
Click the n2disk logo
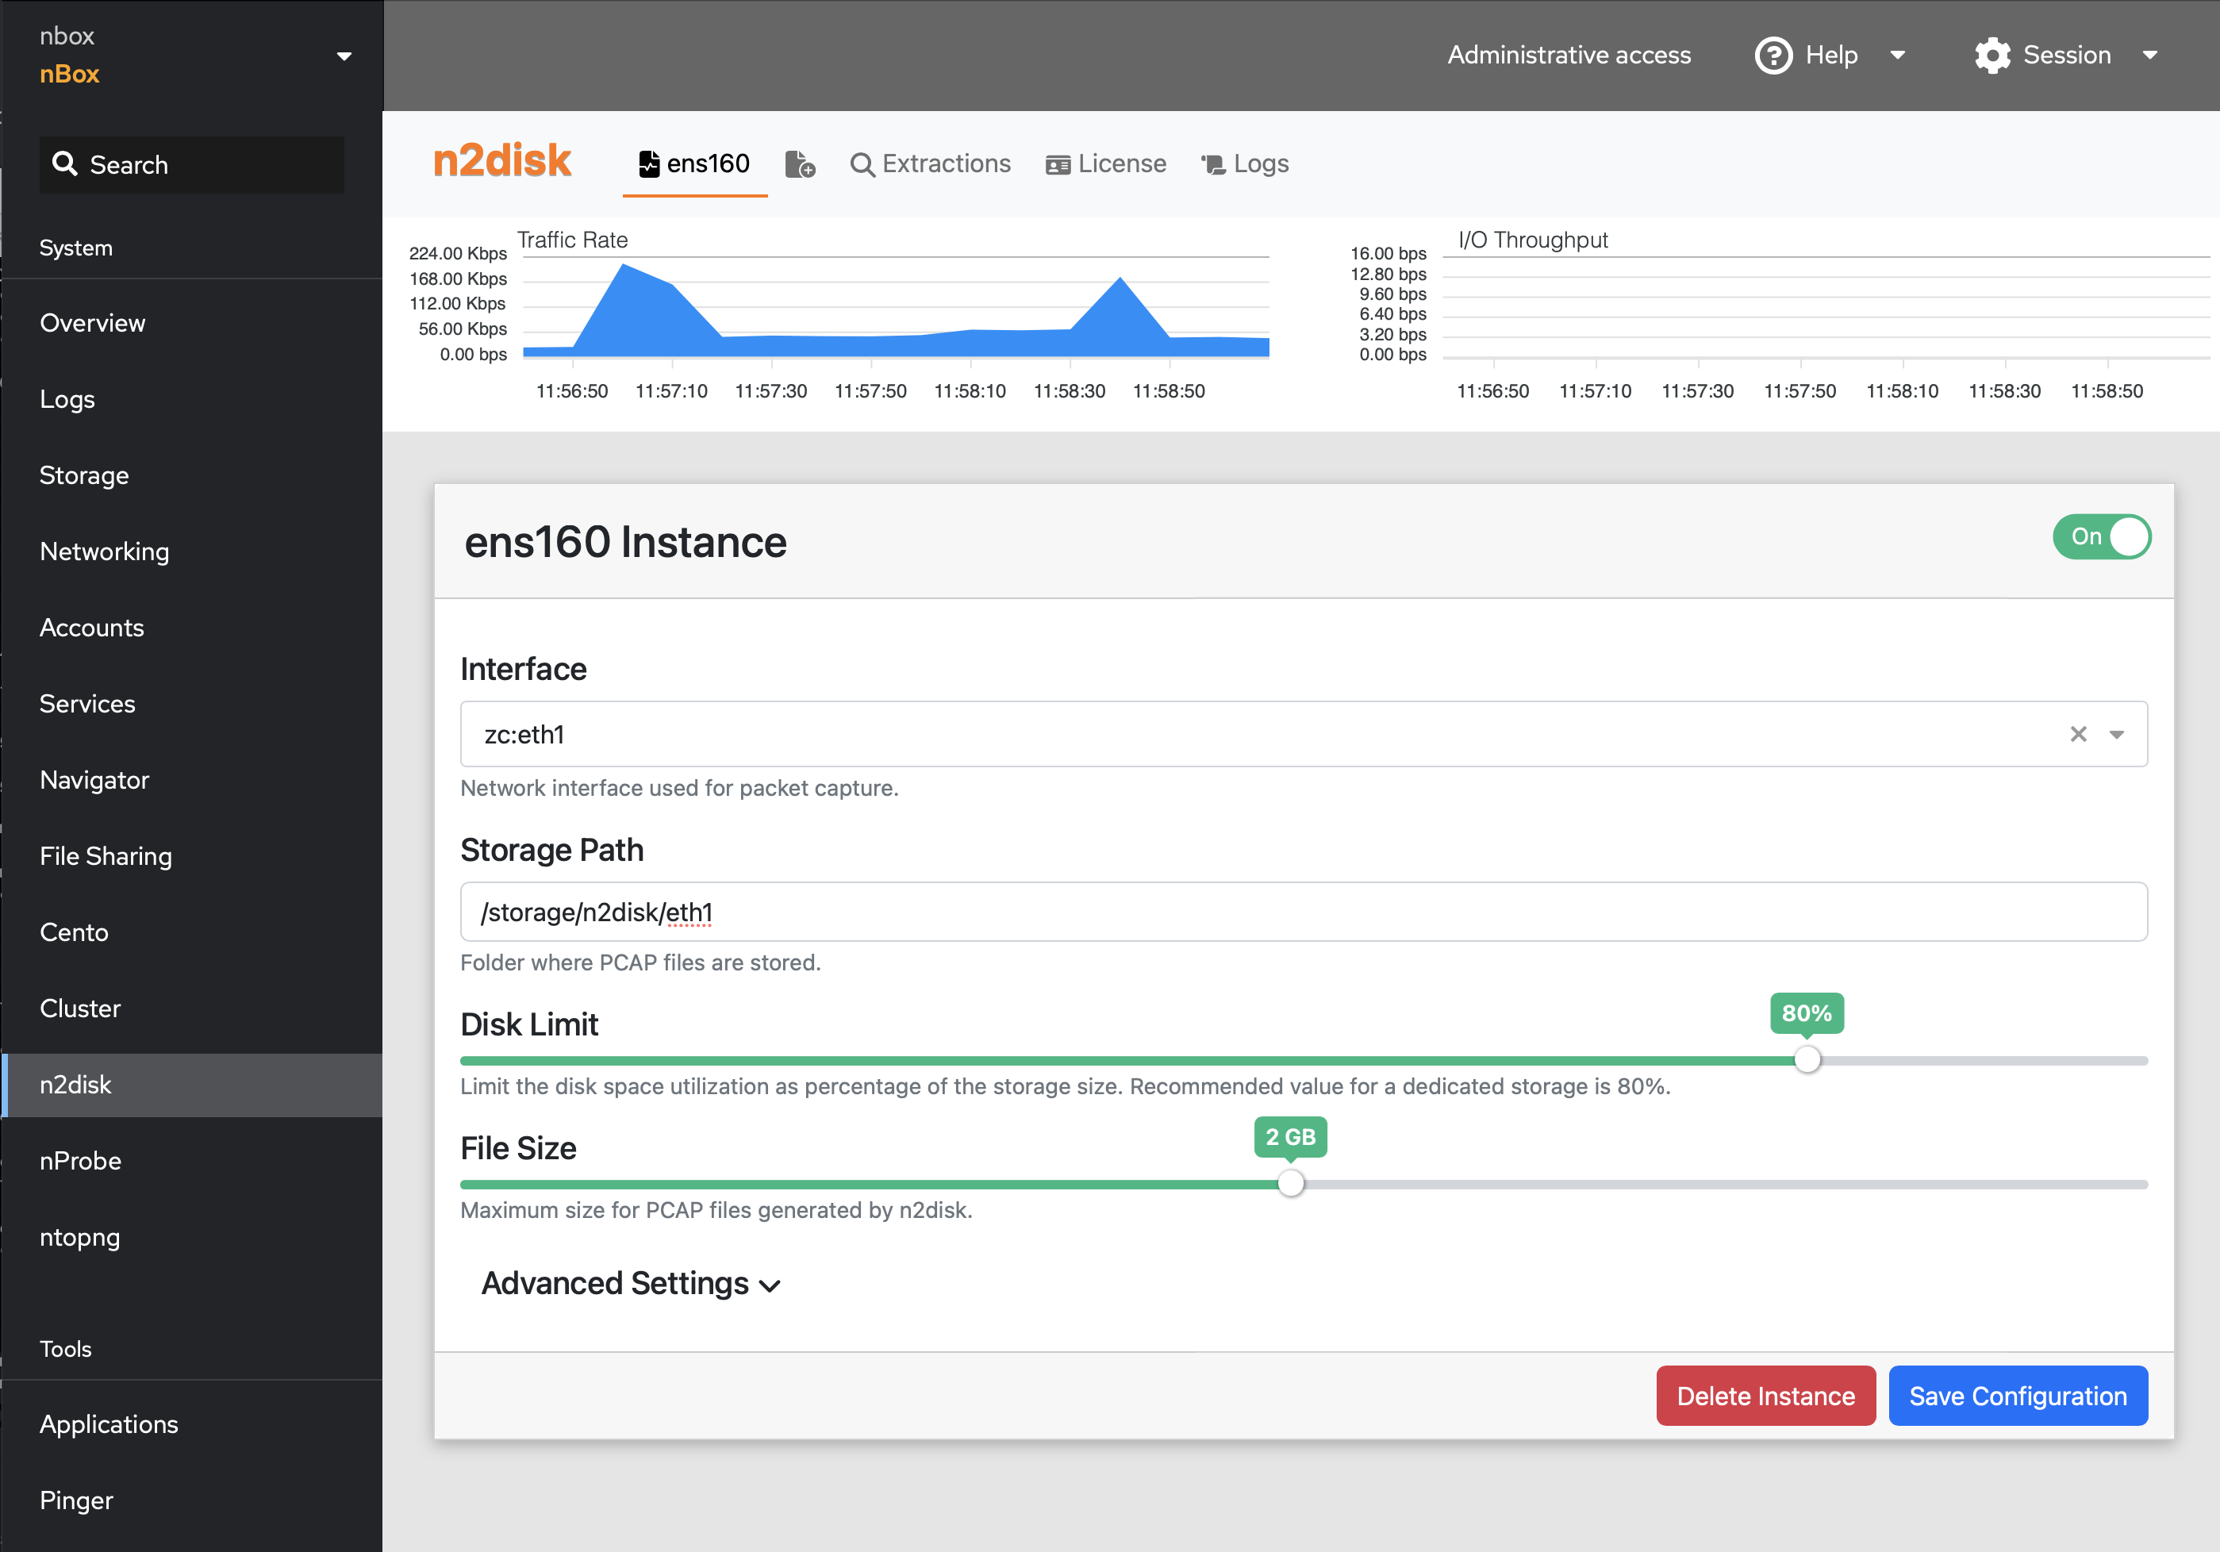[501, 160]
